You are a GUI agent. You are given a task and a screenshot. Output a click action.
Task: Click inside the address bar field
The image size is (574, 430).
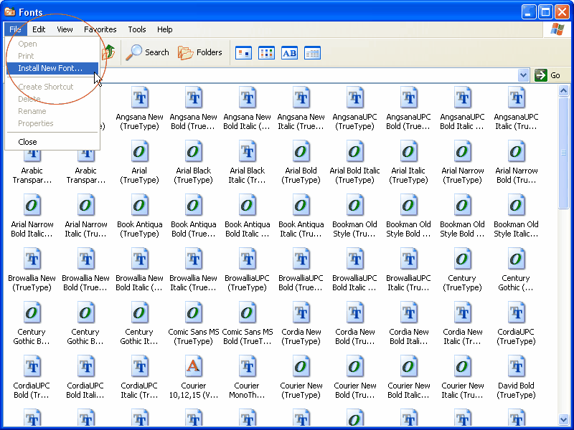287,75
